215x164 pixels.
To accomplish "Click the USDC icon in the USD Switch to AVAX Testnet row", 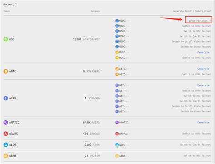I will (117, 26).
